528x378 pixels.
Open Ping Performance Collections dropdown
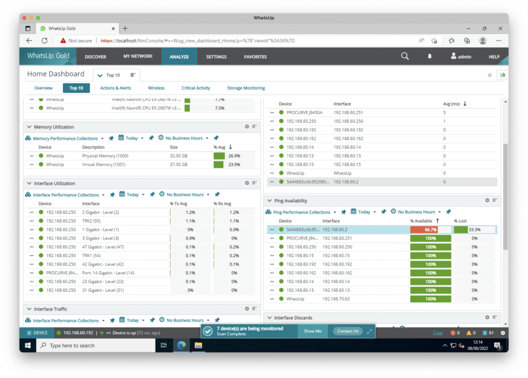tap(335, 212)
